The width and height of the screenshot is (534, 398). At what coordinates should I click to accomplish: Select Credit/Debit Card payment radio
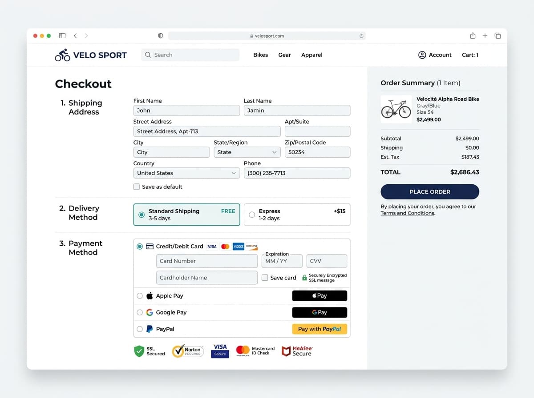click(140, 247)
